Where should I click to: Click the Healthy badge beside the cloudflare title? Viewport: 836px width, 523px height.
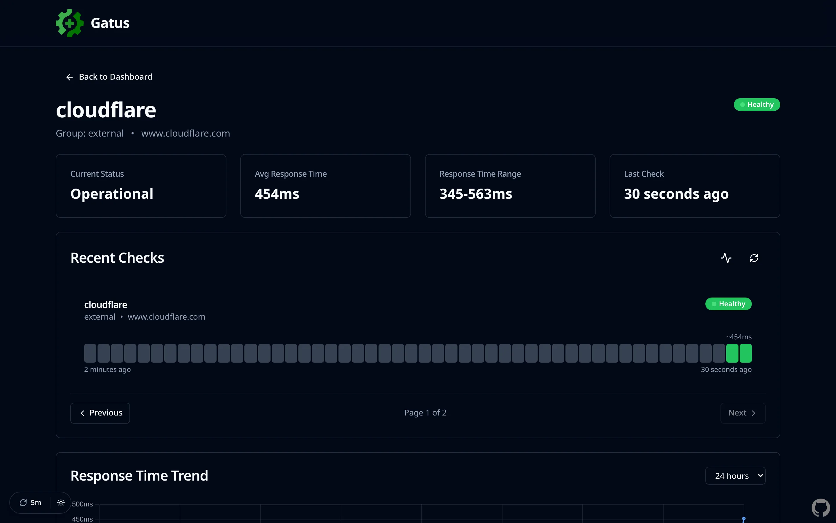[x=756, y=105]
